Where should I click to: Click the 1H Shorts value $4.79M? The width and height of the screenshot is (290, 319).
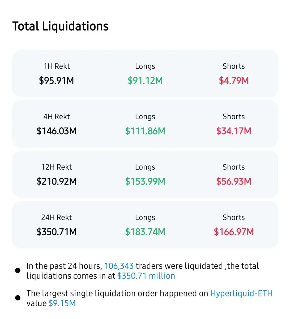click(234, 81)
